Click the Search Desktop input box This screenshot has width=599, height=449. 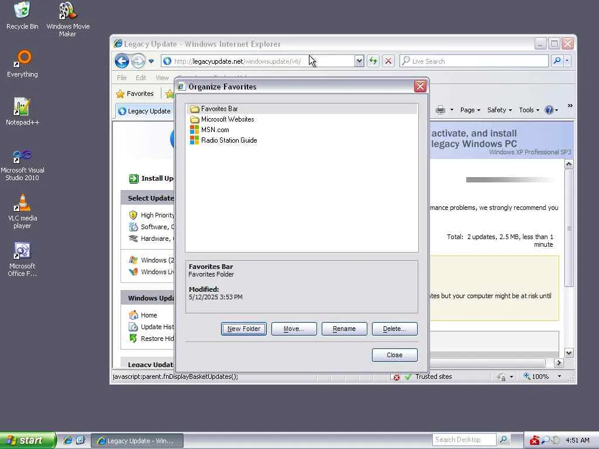pyautogui.click(x=464, y=440)
